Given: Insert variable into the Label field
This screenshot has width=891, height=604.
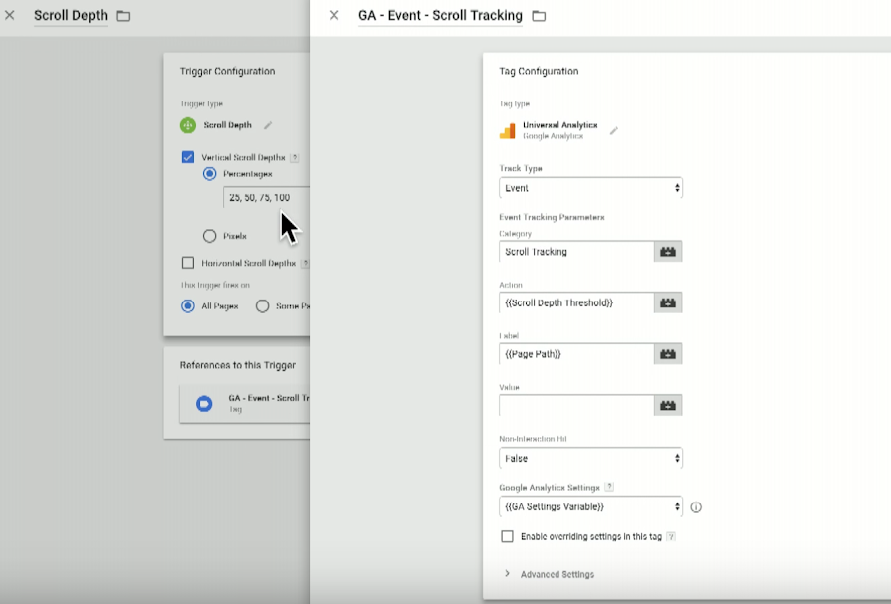Looking at the screenshot, I should click(x=668, y=354).
